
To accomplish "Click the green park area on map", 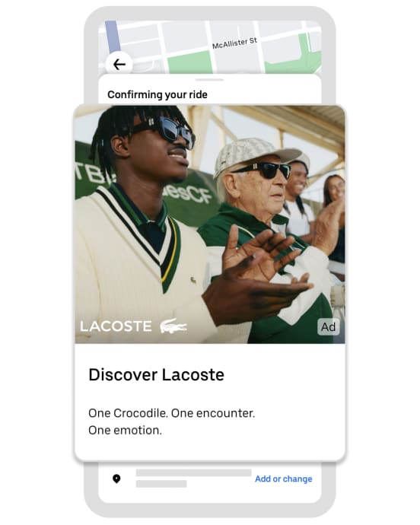I will pos(190,63).
